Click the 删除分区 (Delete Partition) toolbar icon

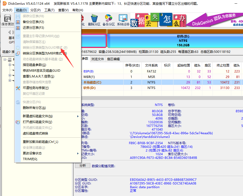point(94,18)
